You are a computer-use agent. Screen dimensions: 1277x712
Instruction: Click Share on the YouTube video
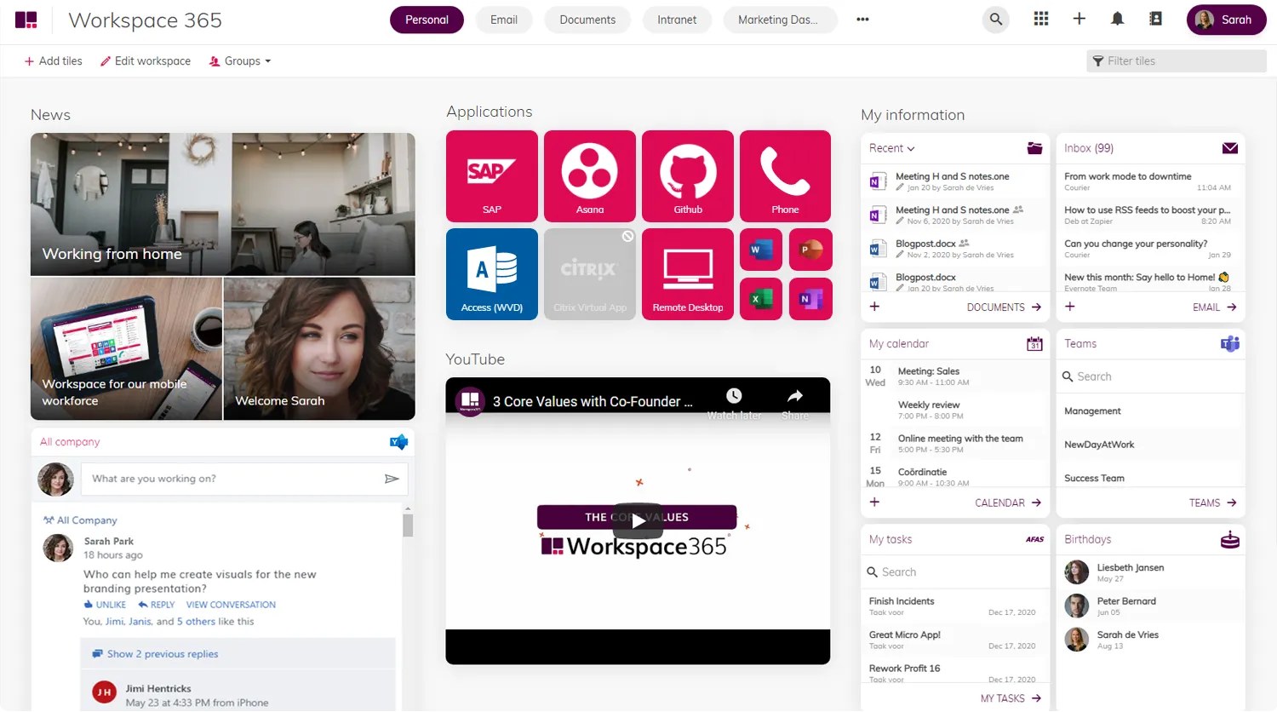tap(795, 403)
